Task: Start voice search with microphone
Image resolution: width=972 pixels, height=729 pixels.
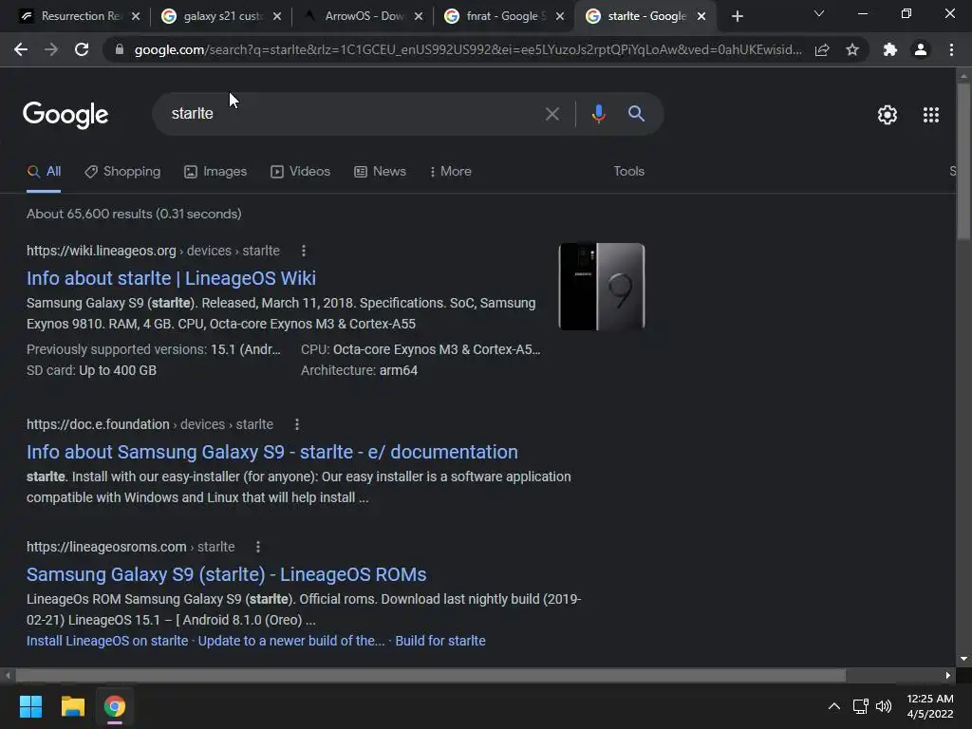Action: [x=598, y=114]
